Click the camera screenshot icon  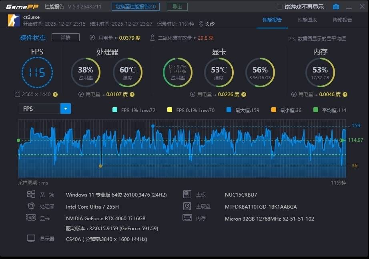click(x=336, y=7)
